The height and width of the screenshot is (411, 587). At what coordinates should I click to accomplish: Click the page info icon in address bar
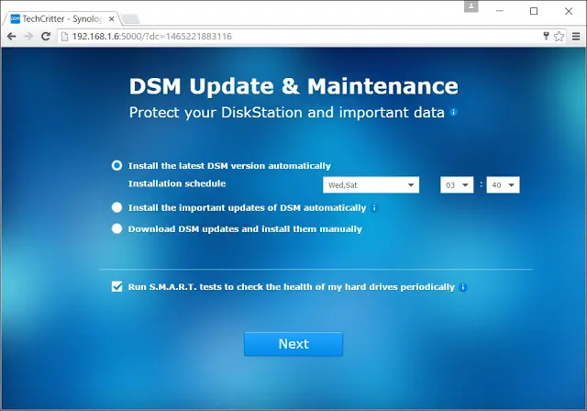pyautogui.click(x=65, y=37)
